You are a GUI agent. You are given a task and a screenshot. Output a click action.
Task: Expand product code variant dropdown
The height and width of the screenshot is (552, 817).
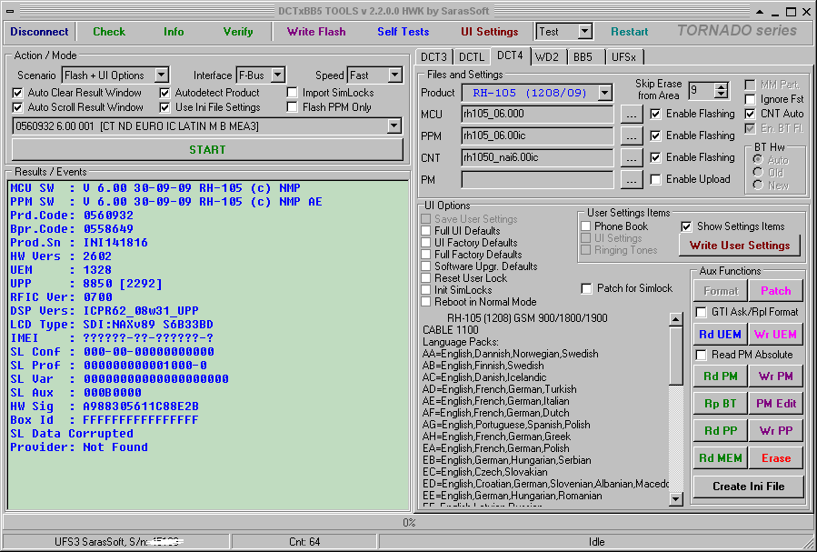pos(394,126)
